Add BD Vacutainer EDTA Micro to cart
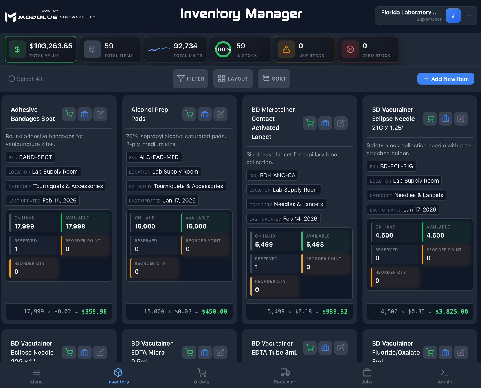The width and height of the screenshot is (481, 388). click(x=189, y=353)
